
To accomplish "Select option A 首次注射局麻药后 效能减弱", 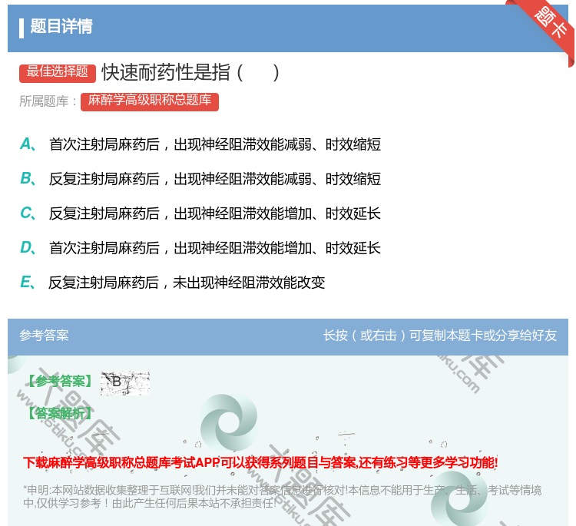I will [200, 144].
